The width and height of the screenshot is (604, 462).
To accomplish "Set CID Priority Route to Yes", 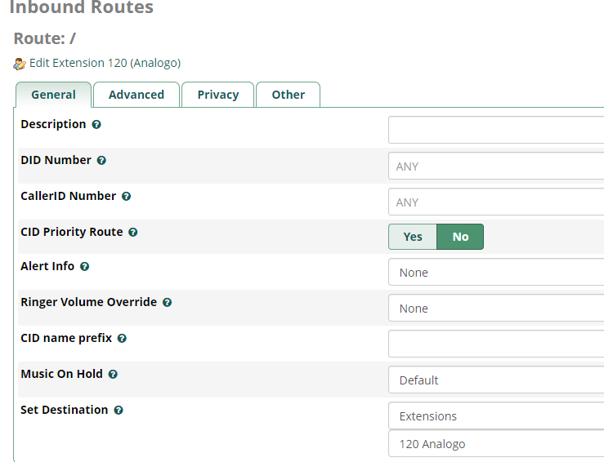I will 413,237.
